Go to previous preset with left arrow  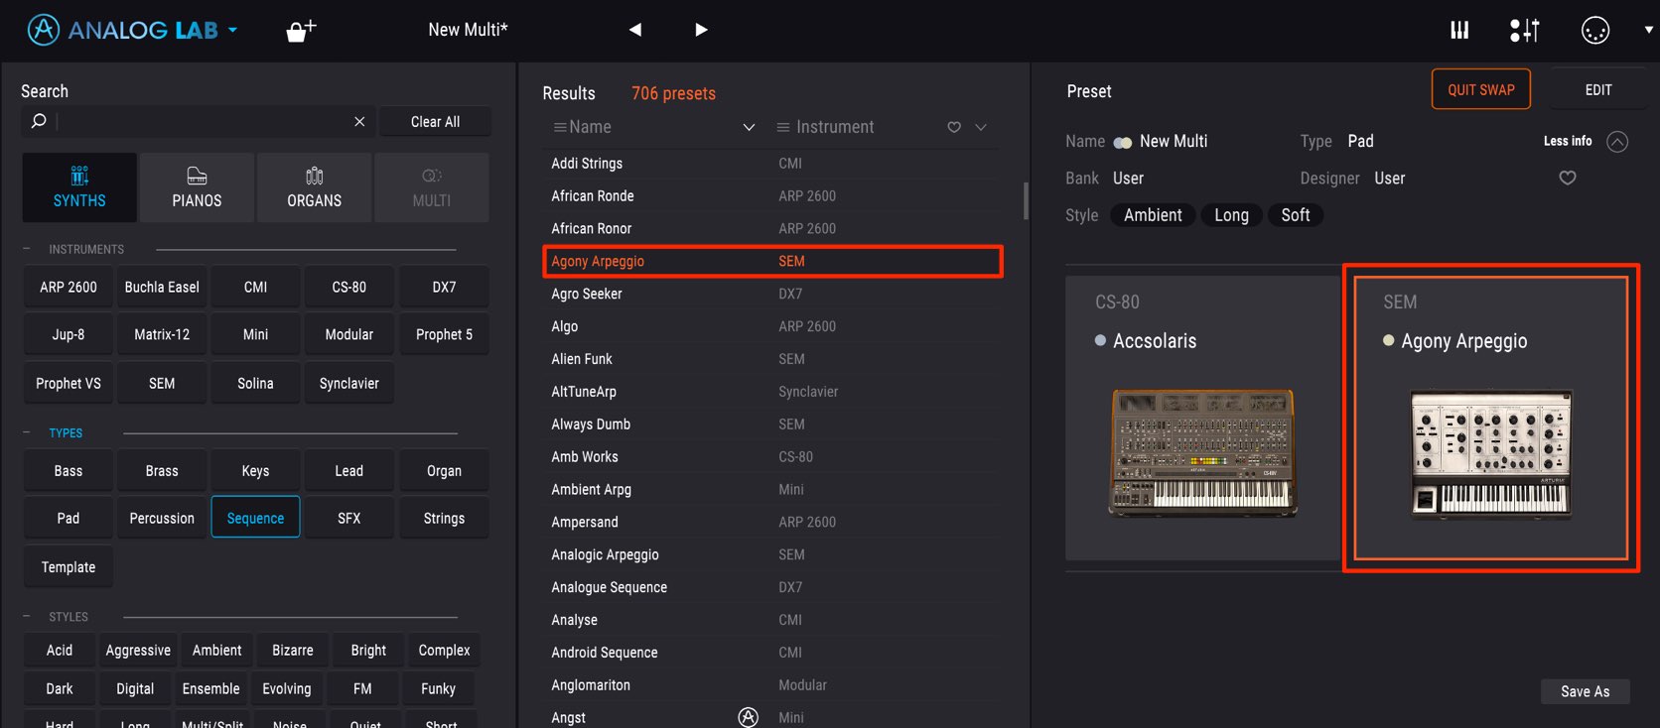(635, 30)
